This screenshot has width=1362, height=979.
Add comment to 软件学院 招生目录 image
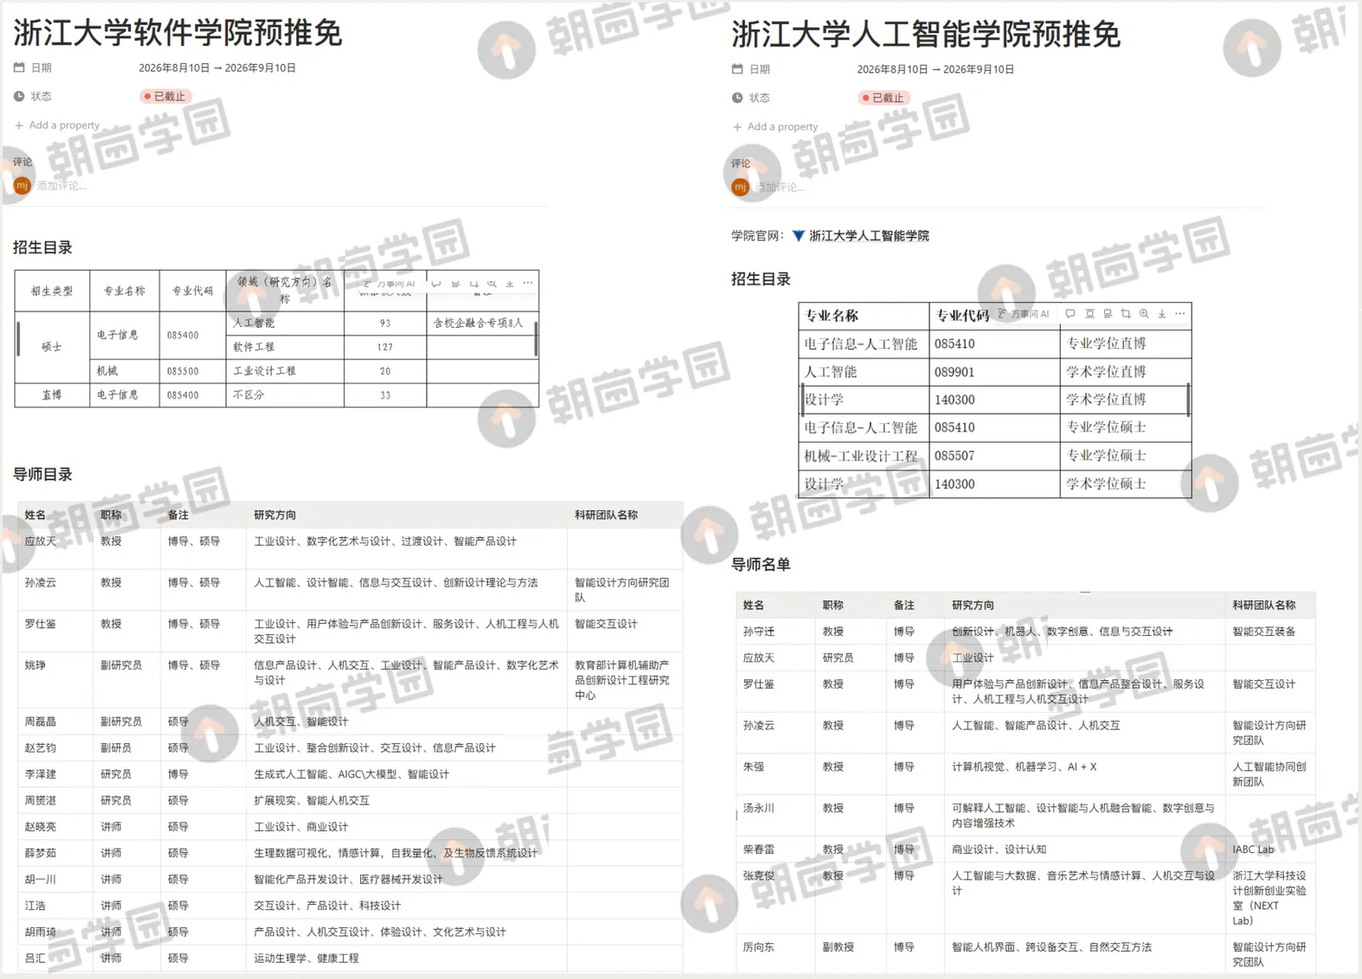pos(436,283)
